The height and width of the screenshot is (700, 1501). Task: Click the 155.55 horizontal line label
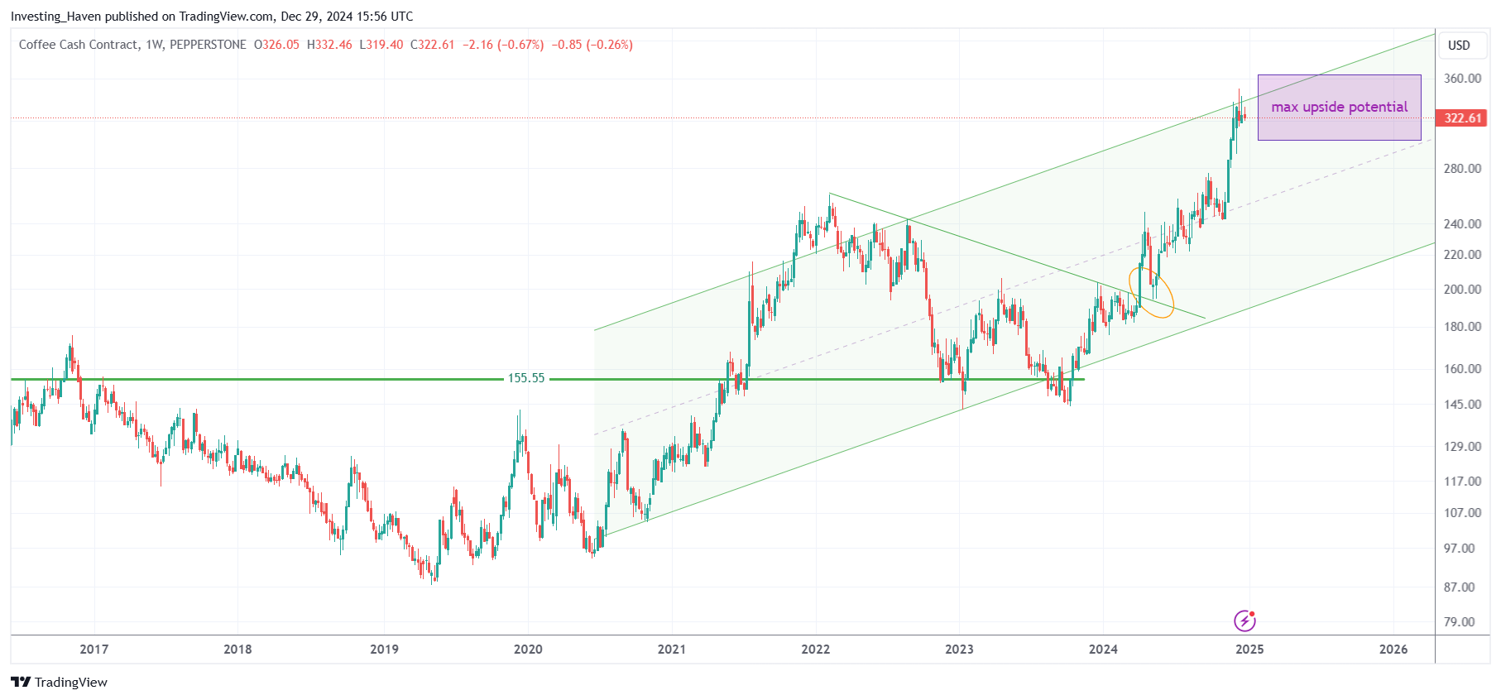pos(526,378)
